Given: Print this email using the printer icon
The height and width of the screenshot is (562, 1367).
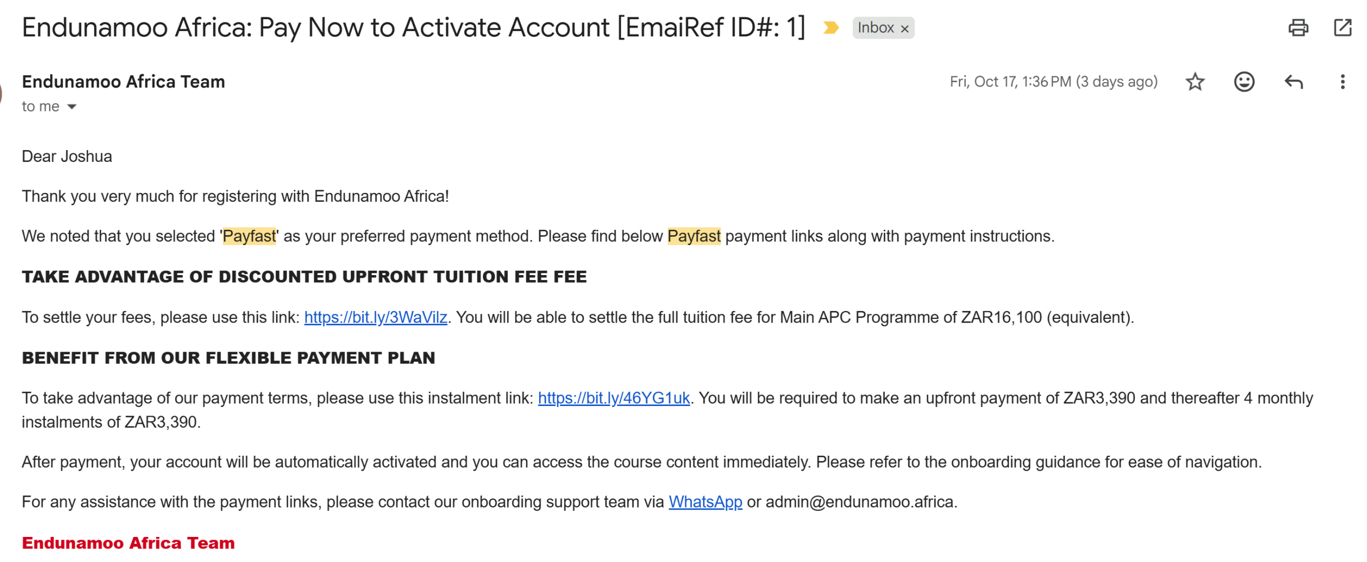Looking at the screenshot, I should 1298,27.
